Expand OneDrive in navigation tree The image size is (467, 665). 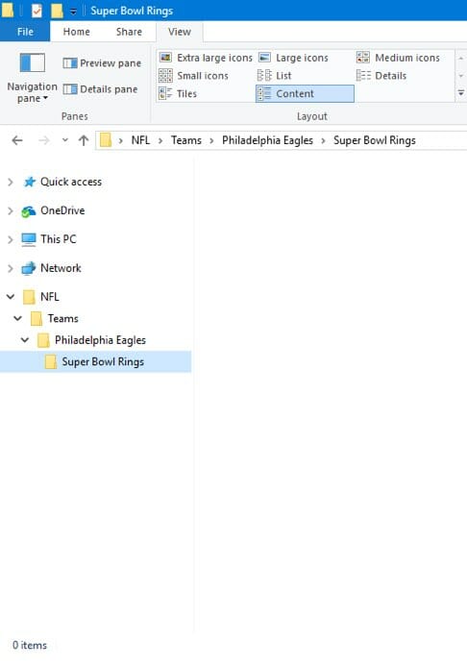(11, 210)
